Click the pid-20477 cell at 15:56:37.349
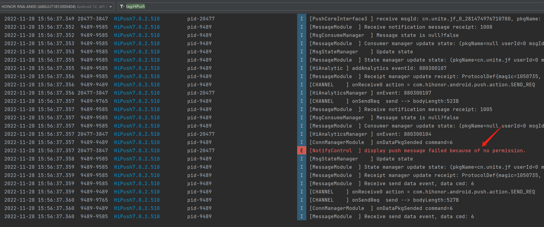This screenshot has width=544, height=227. coord(201,19)
